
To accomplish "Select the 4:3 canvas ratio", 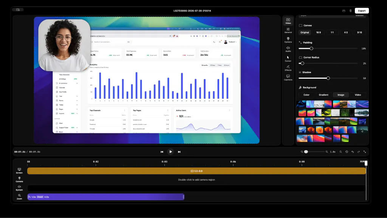I will pos(346,33).
